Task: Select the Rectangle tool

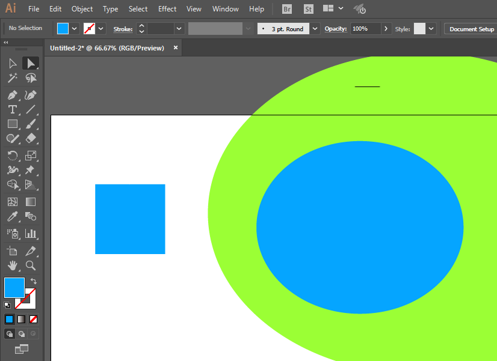Action: tap(13, 124)
